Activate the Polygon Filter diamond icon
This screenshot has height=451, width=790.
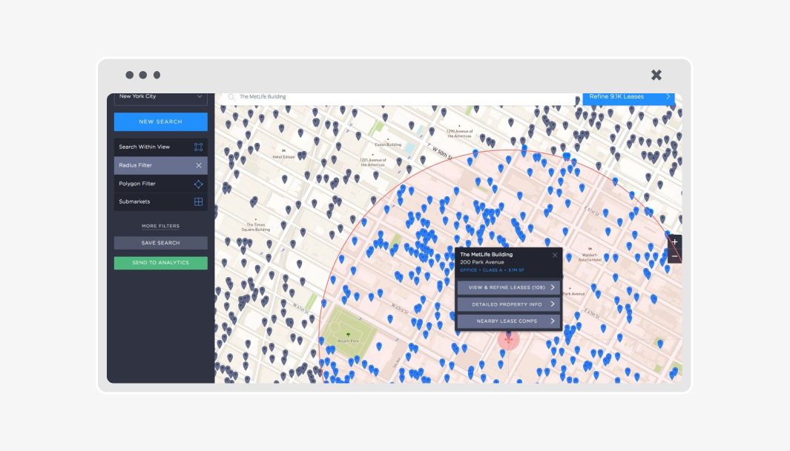point(199,184)
